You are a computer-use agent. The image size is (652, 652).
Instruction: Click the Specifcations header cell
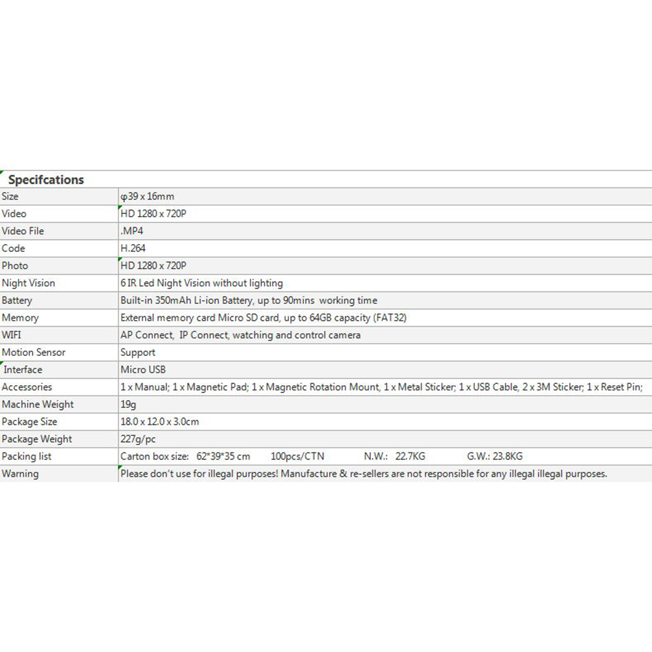(x=46, y=180)
